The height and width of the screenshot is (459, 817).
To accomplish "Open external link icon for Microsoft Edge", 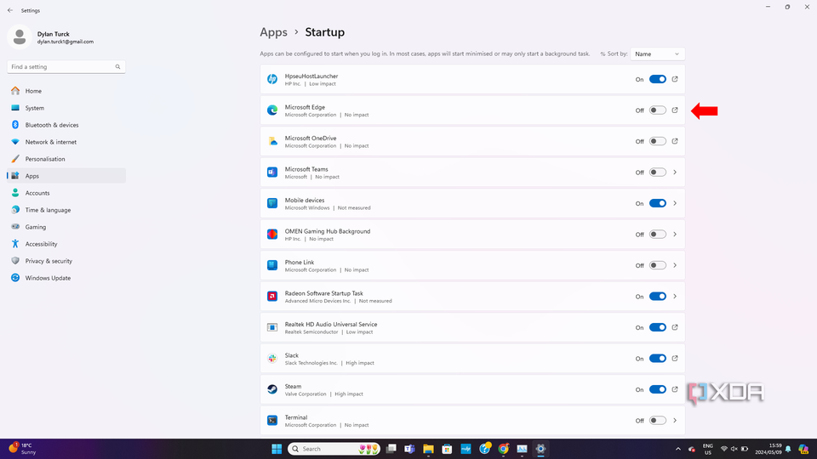I will pyautogui.click(x=675, y=110).
